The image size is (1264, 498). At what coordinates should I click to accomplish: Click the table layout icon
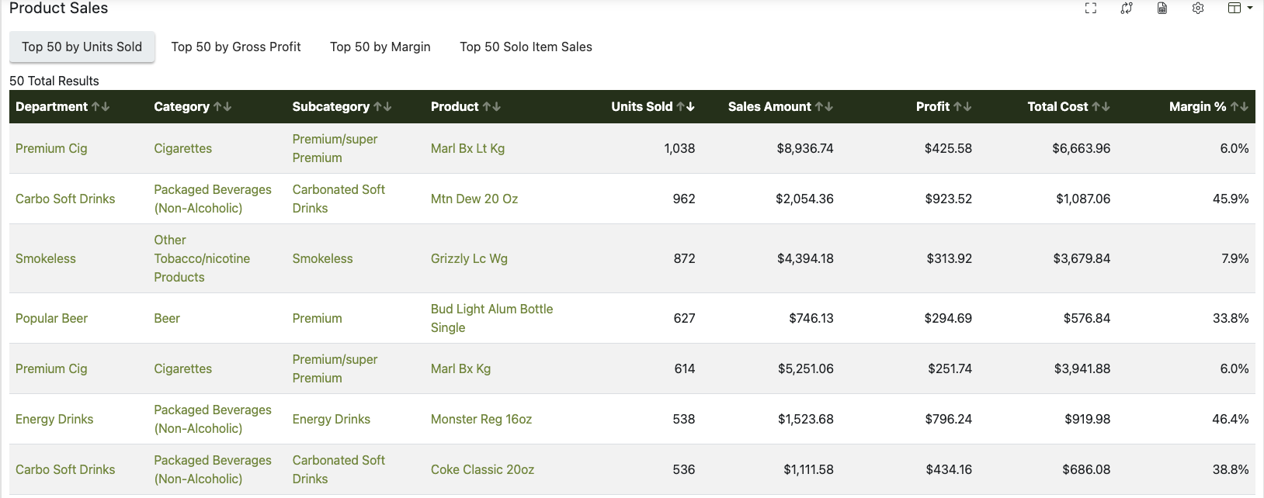tap(1234, 9)
